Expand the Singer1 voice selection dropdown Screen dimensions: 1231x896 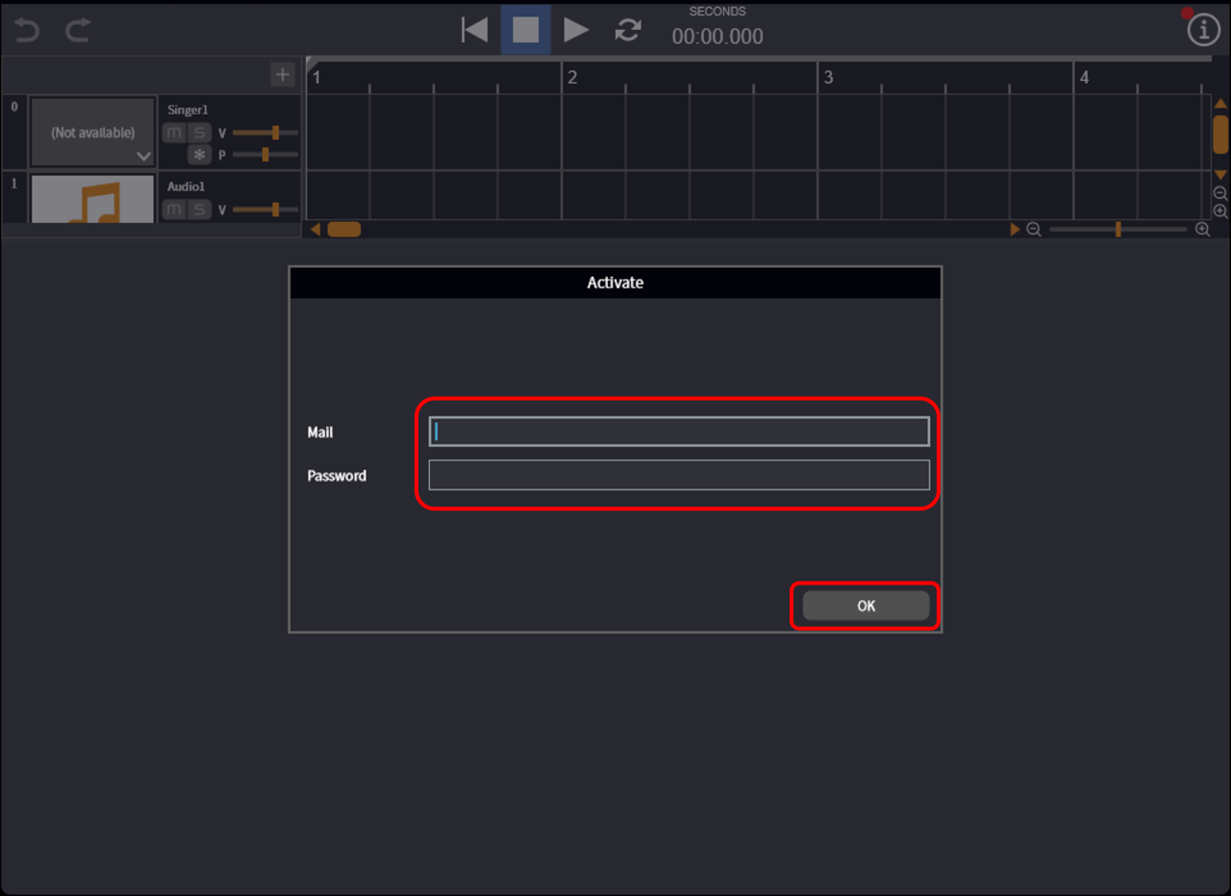[x=143, y=156]
